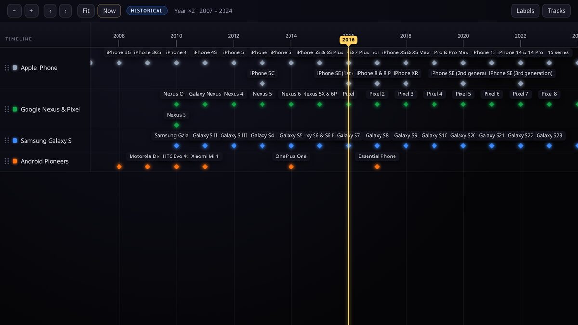Click the Galaxy S8 diamond marker

377,146
